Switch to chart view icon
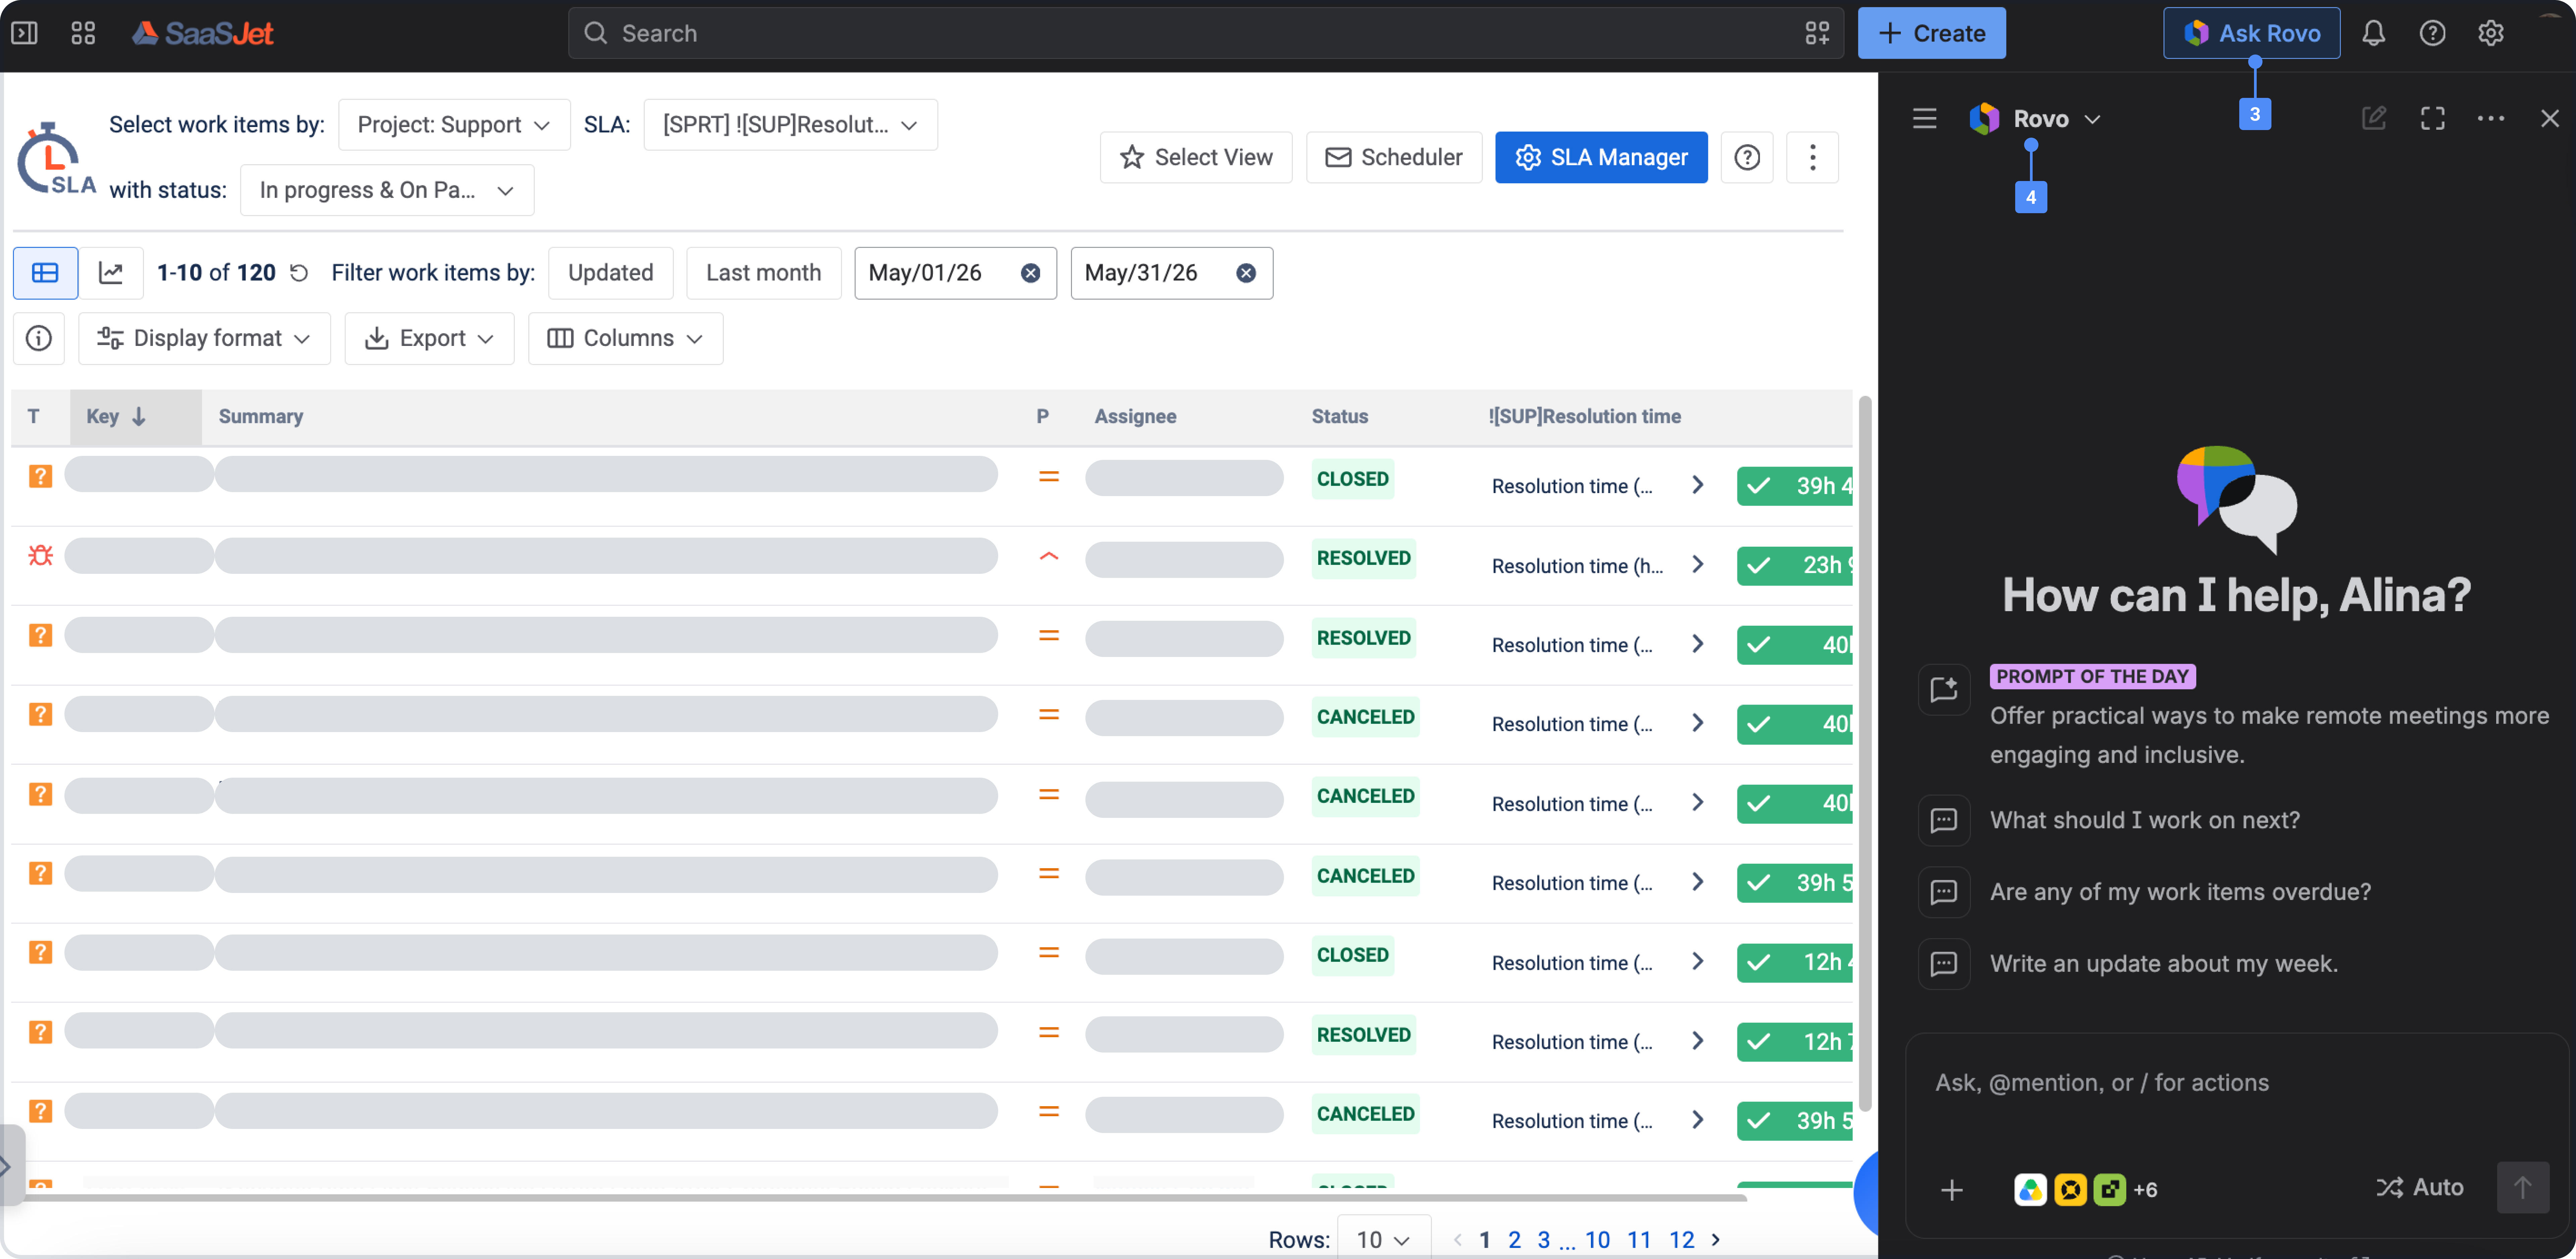This screenshot has height=1259, width=2576. [111, 273]
